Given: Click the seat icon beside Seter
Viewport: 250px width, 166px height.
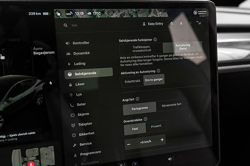Looking at the screenshot, I should pyautogui.click(x=72, y=105).
